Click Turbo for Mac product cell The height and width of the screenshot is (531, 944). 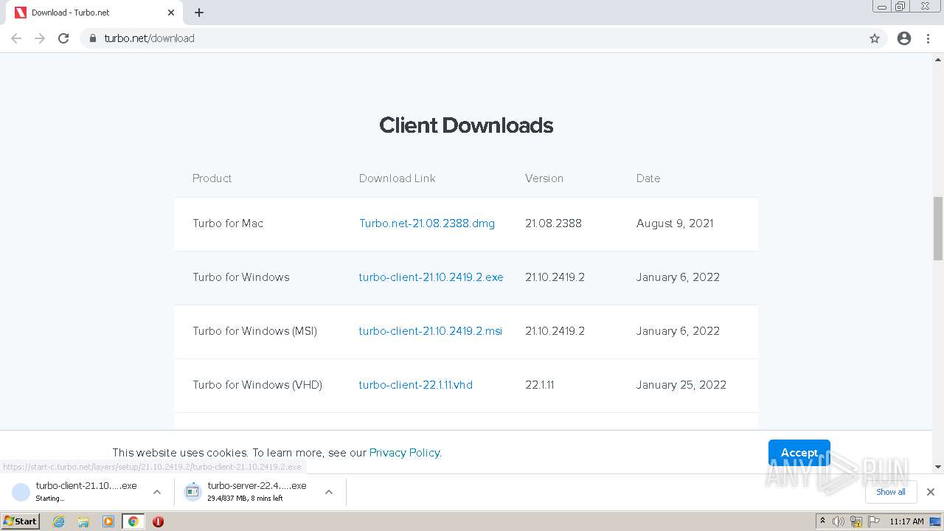click(228, 223)
